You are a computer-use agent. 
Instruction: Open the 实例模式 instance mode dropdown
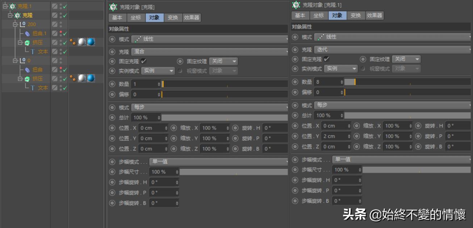point(158,71)
